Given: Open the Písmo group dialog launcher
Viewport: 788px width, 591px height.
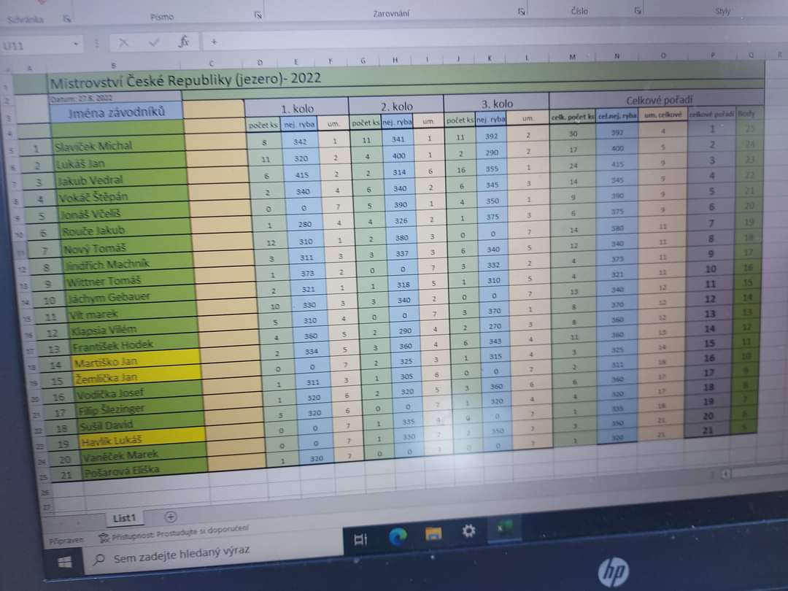Looking at the screenshot, I should coord(258,15).
